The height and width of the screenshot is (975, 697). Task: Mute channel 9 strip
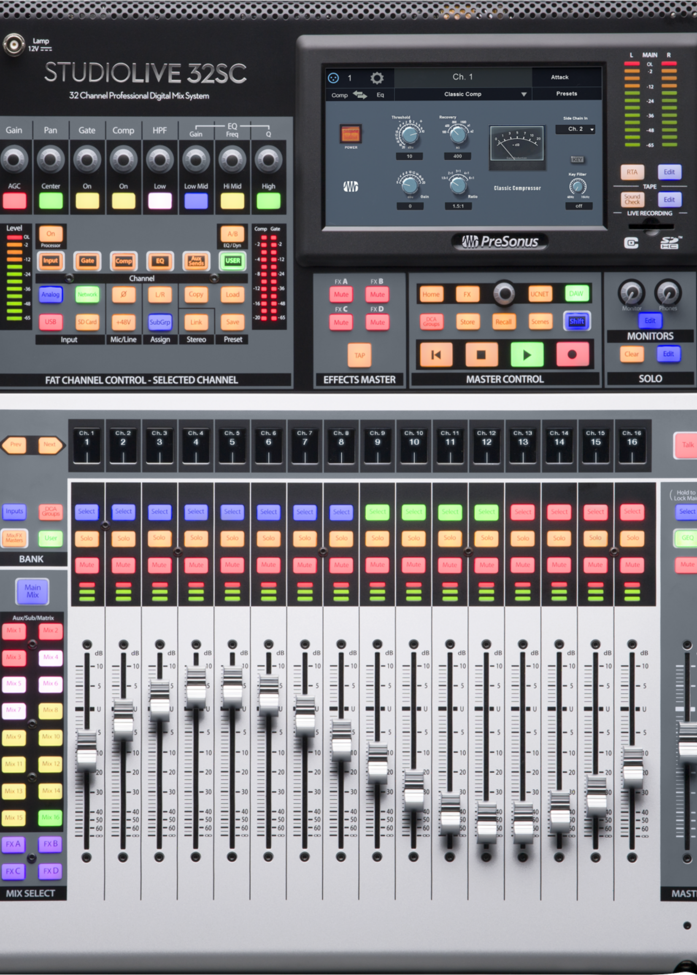tap(378, 565)
